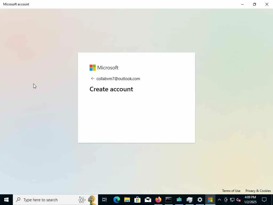Viewport: 273px width, 205px height.
Task: Click the Microsoft logo in the card
Action: (104, 68)
